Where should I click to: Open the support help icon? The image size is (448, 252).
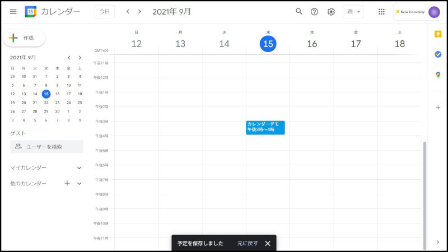314,12
